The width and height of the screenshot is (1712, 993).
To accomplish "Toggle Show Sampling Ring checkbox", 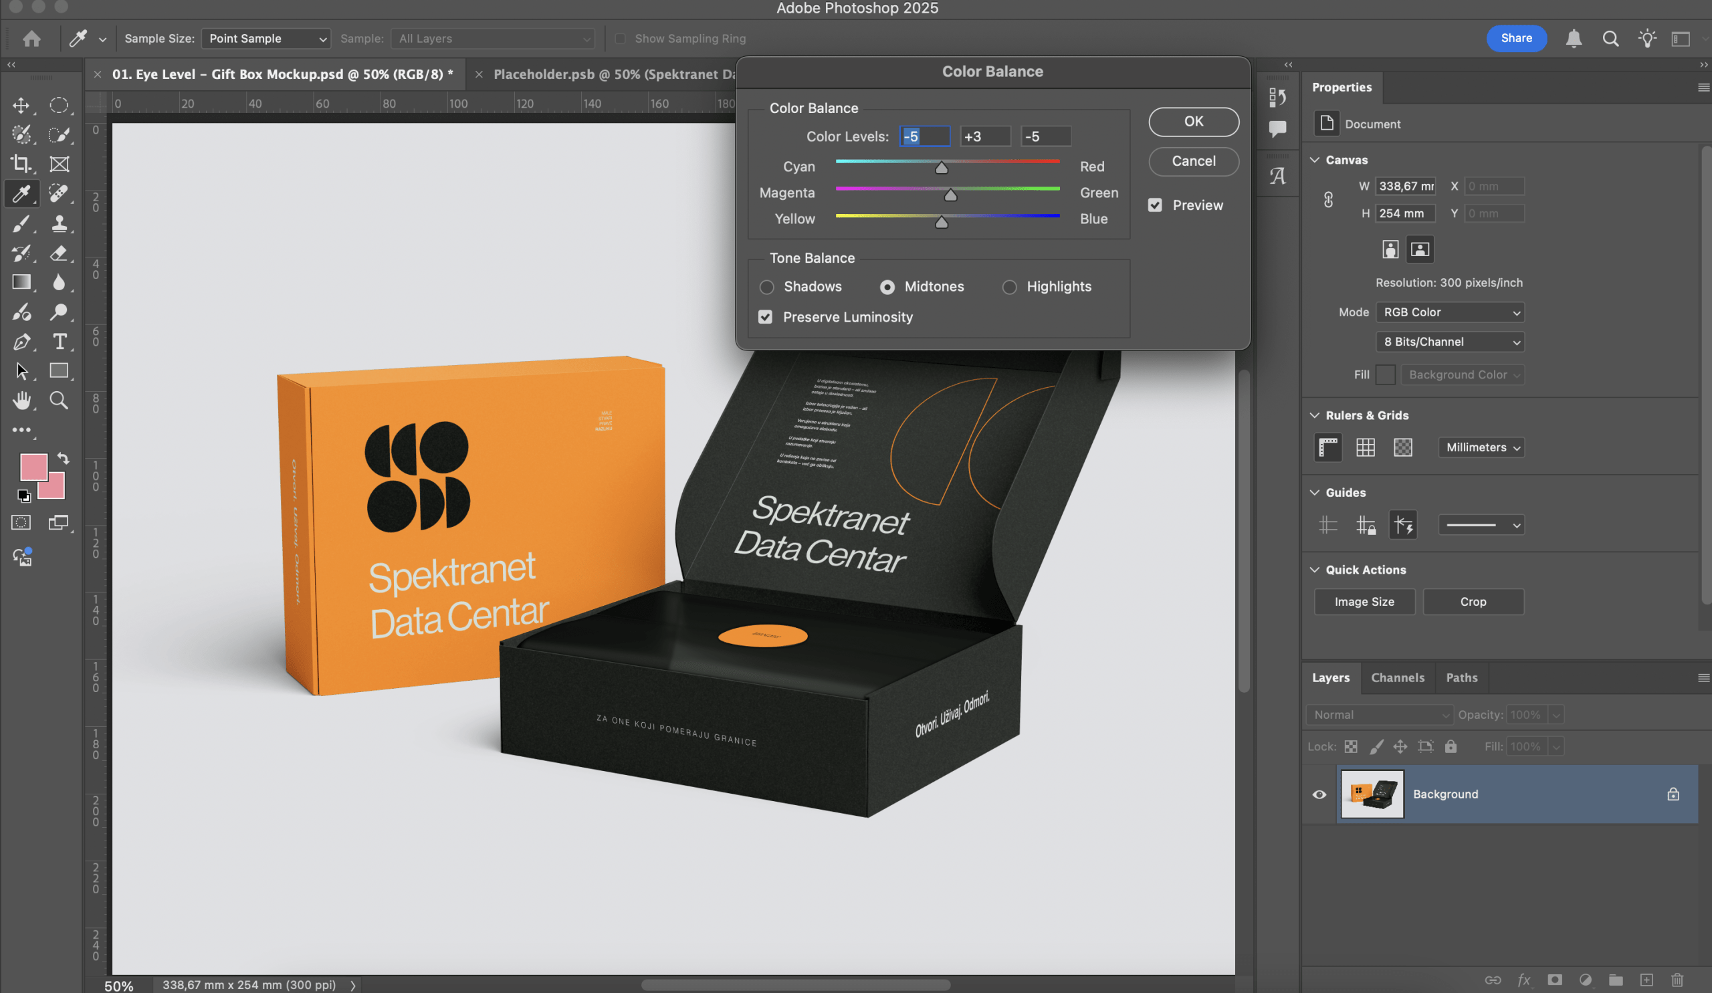I will [x=619, y=39].
